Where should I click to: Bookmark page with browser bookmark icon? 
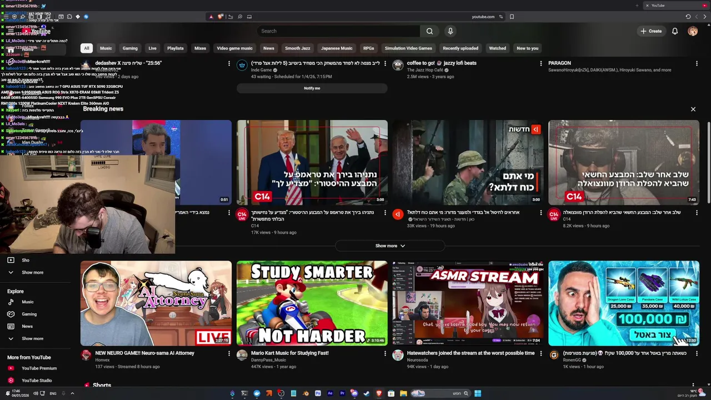pos(512,17)
